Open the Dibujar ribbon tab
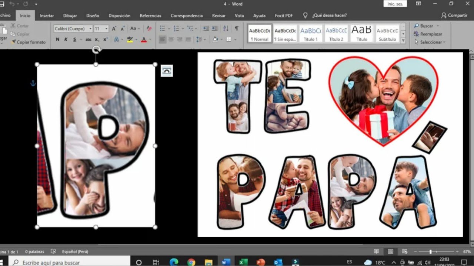Screen dimensions: 474x266 (70, 16)
